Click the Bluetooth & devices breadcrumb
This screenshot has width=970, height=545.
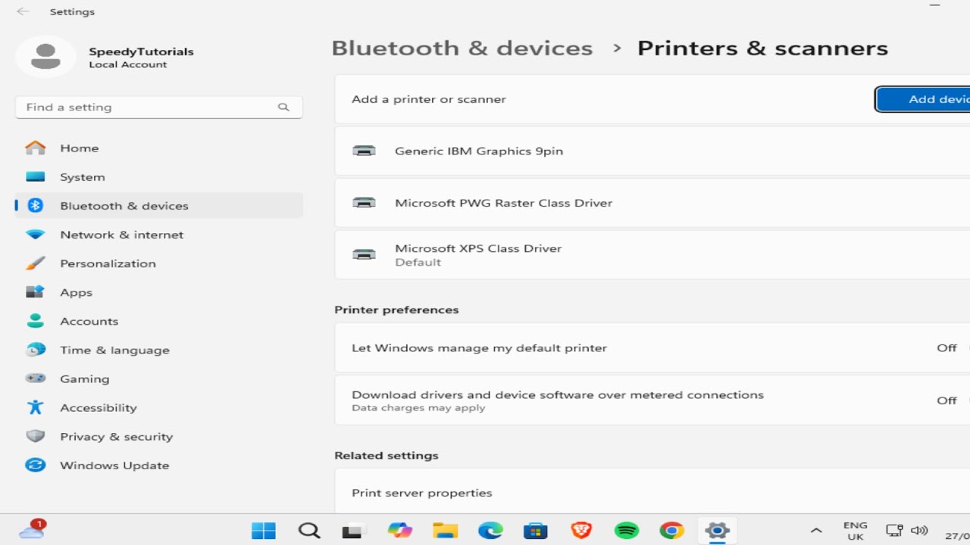[462, 48]
